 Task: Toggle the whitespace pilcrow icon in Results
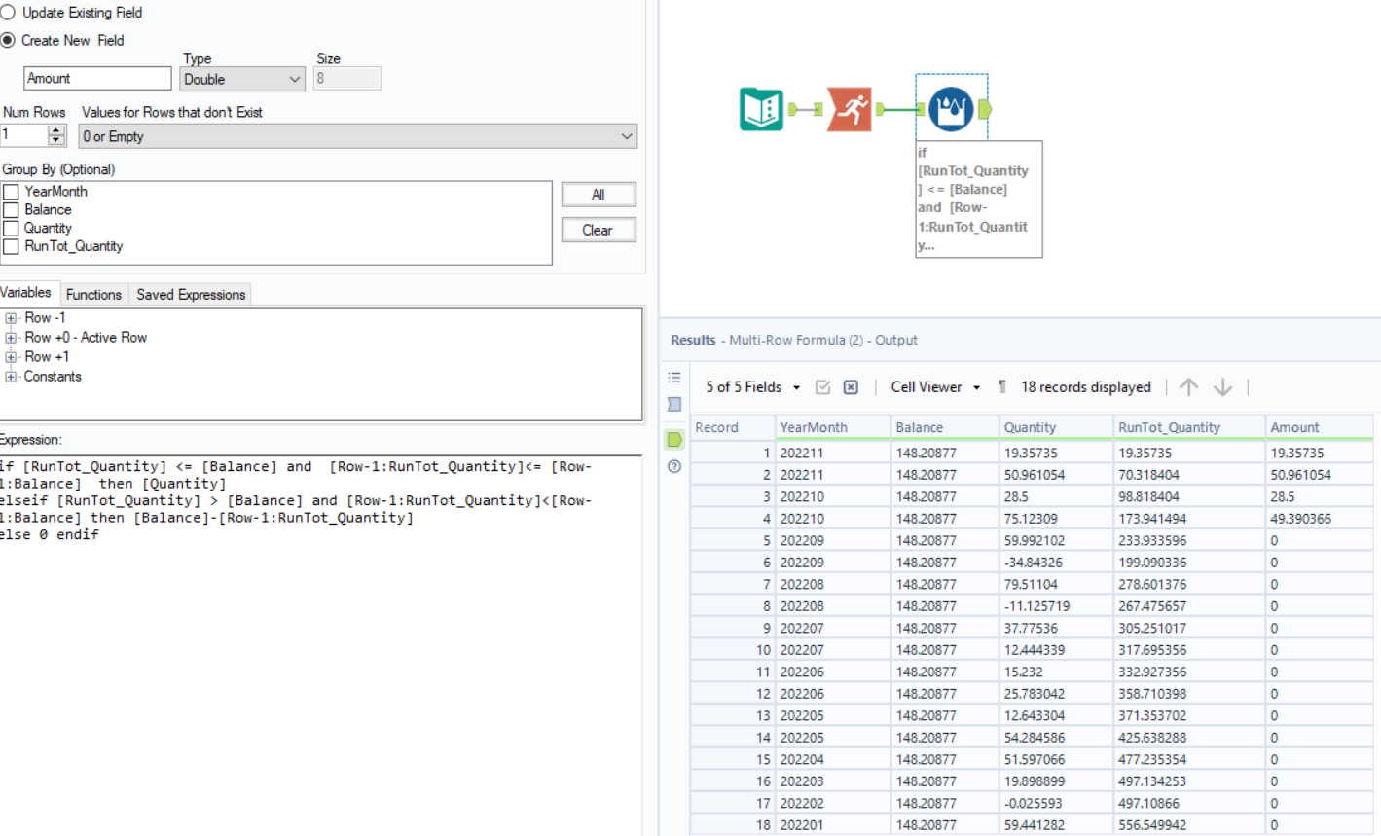click(x=1001, y=386)
